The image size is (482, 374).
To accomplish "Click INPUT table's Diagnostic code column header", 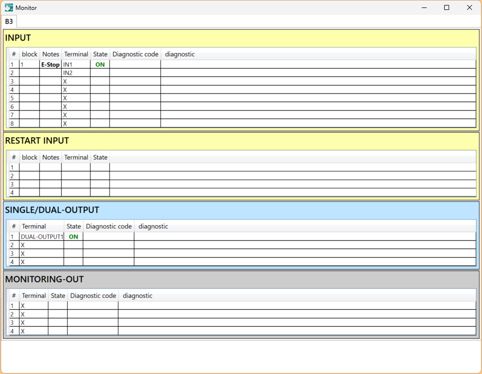I will click(135, 54).
